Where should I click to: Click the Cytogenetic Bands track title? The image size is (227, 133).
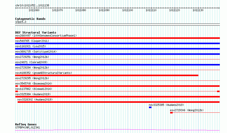tap(30, 19)
